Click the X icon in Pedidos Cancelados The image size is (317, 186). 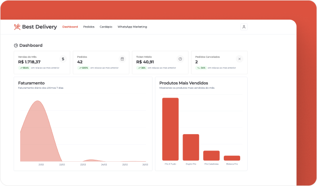(x=239, y=59)
